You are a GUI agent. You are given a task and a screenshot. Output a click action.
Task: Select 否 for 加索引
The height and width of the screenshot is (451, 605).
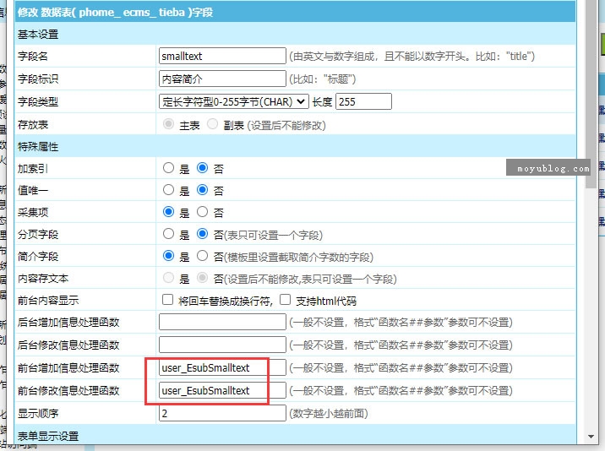[x=202, y=168]
